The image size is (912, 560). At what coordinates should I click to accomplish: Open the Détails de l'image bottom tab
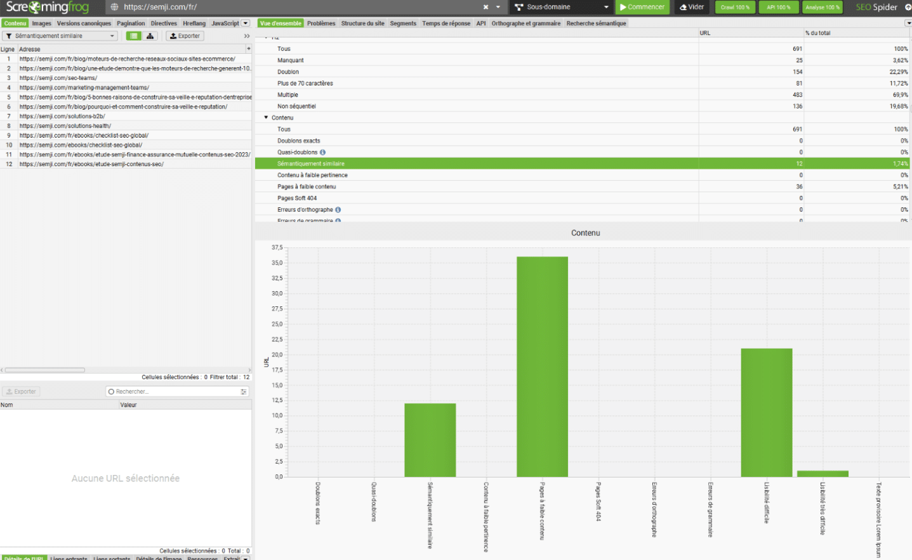click(x=159, y=558)
